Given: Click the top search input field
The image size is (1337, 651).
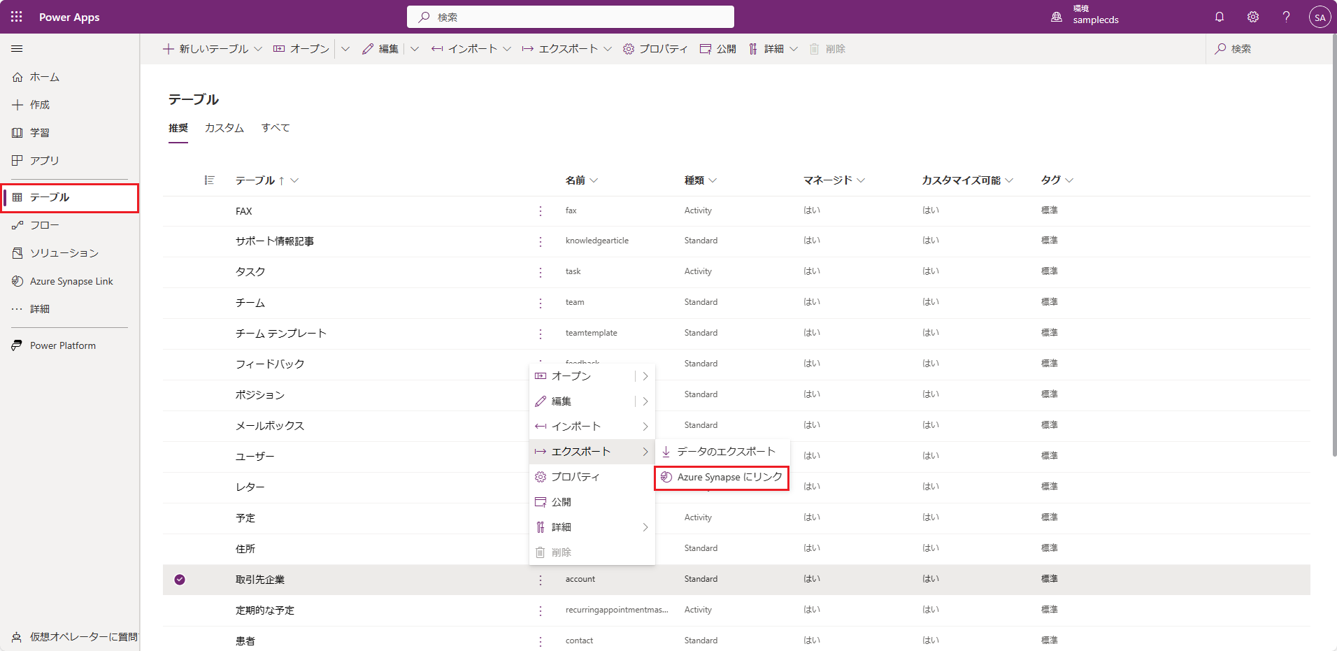Looking at the screenshot, I should point(570,17).
